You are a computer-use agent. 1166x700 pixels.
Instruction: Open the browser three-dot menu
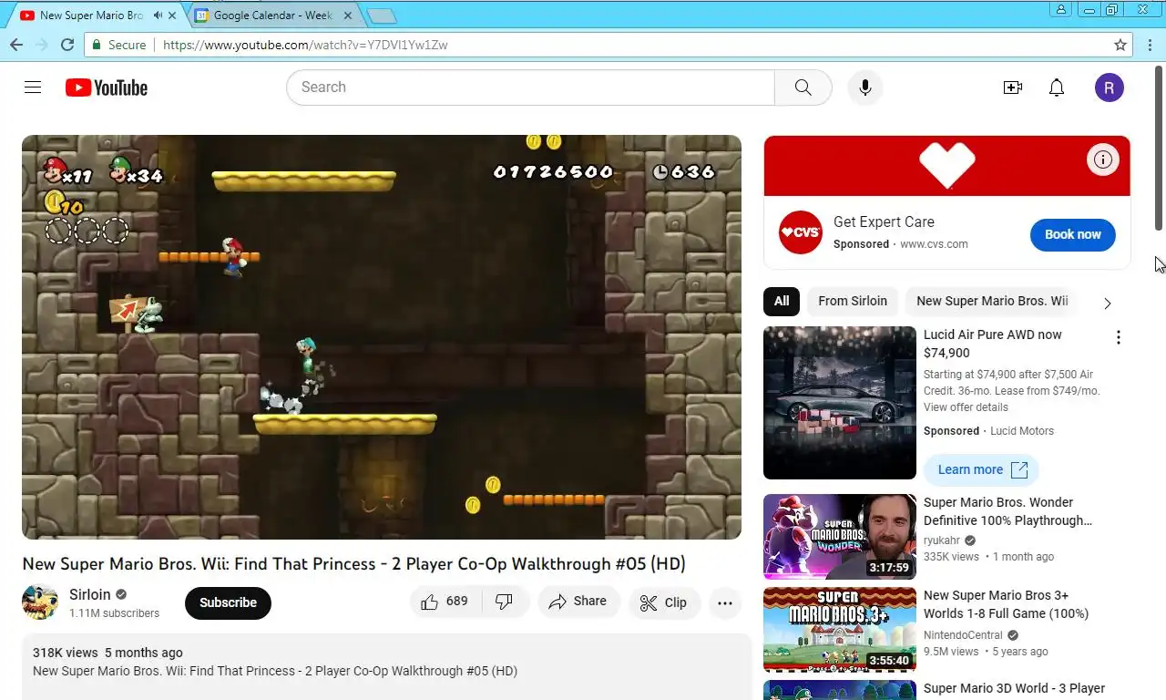pos(1149,45)
